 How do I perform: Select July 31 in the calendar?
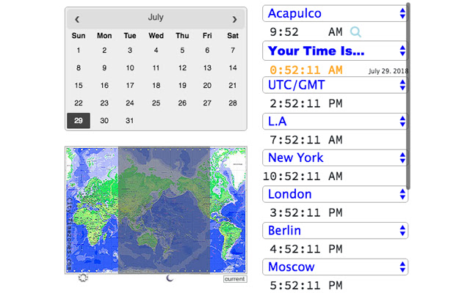[130, 120]
